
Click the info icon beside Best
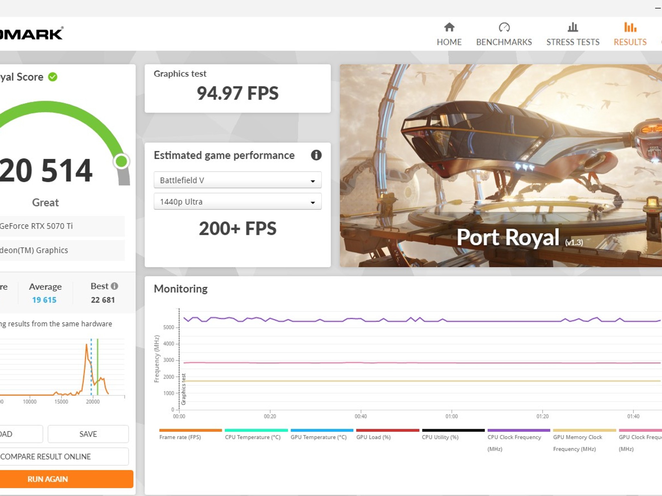[114, 286]
